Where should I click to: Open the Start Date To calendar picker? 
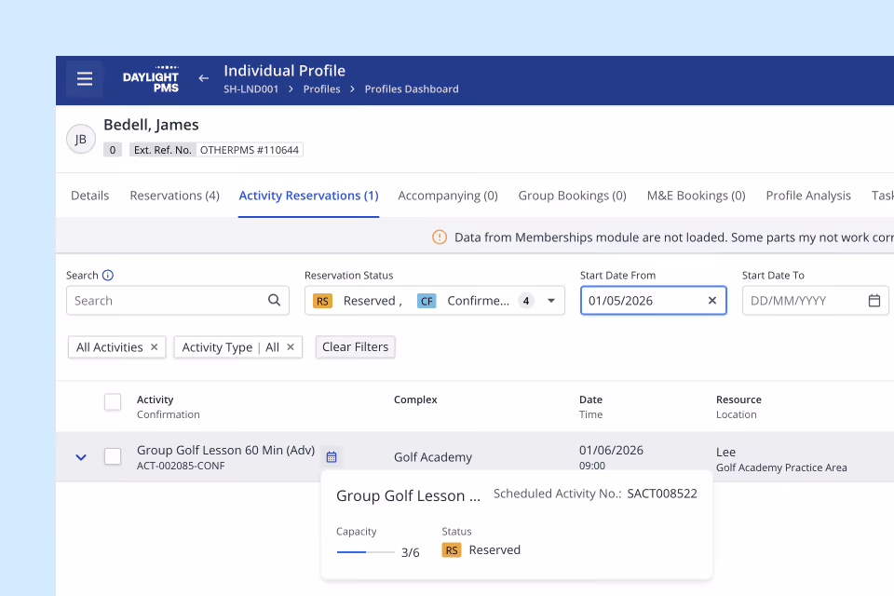pos(874,301)
